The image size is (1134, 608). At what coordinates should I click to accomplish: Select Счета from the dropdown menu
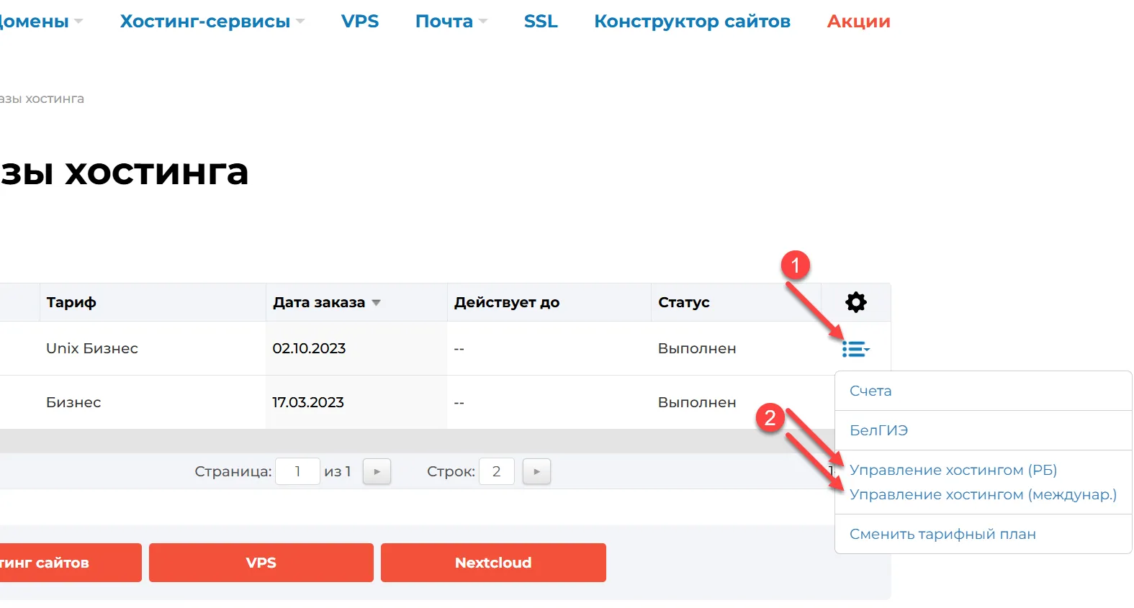point(870,391)
